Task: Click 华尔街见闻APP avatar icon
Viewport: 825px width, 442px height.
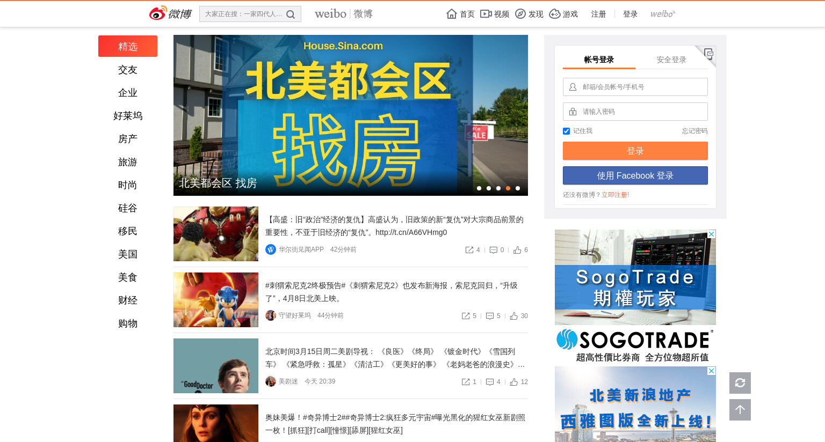Action: (x=271, y=249)
